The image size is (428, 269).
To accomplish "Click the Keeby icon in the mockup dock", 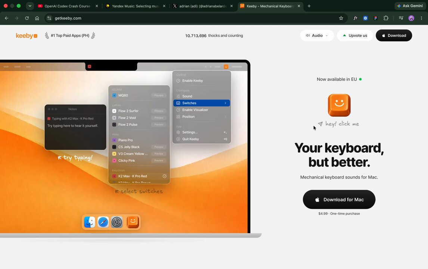I will coord(133,222).
